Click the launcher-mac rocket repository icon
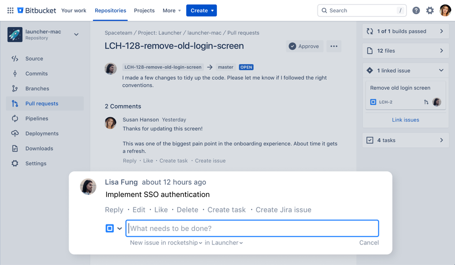The width and height of the screenshot is (455, 265). point(15,34)
